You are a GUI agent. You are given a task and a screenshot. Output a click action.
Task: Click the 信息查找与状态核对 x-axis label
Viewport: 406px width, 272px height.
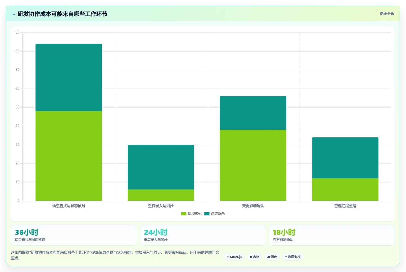[69, 206]
